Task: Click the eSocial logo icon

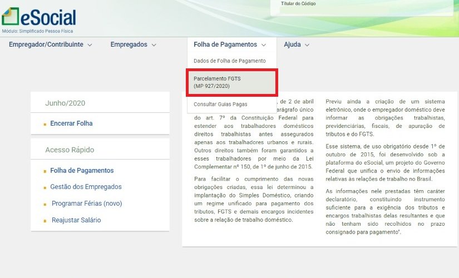Action: coord(11,17)
